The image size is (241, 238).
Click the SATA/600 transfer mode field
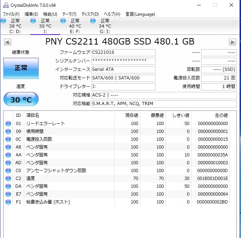tap(124, 78)
